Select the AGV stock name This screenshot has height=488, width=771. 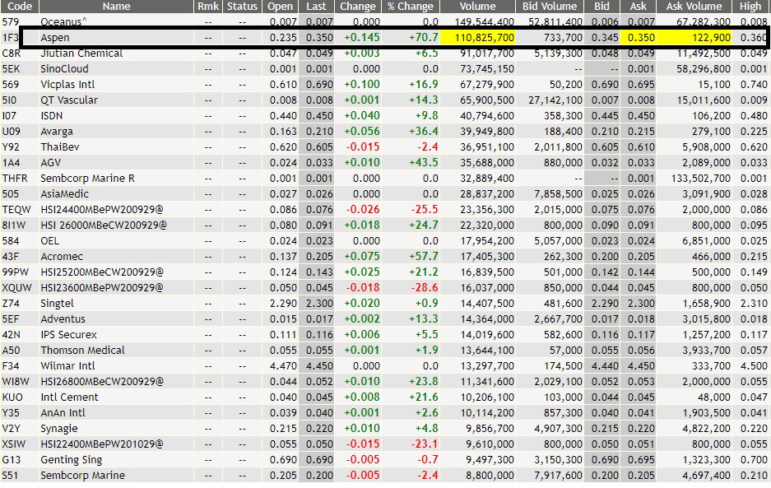point(51,163)
